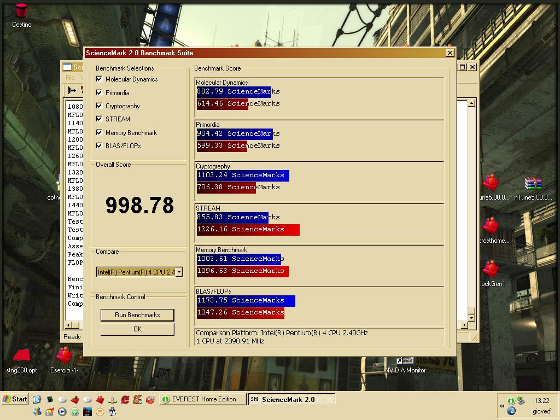
Task: Toggle the BLAS/FLOPs checkbox
Action: click(100, 145)
